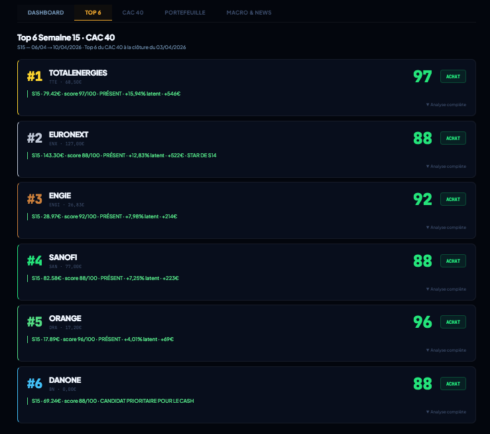Screen dimensions: 490x434
Task: Expand Engie's Analyse complète section
Action: click(446, 228)
